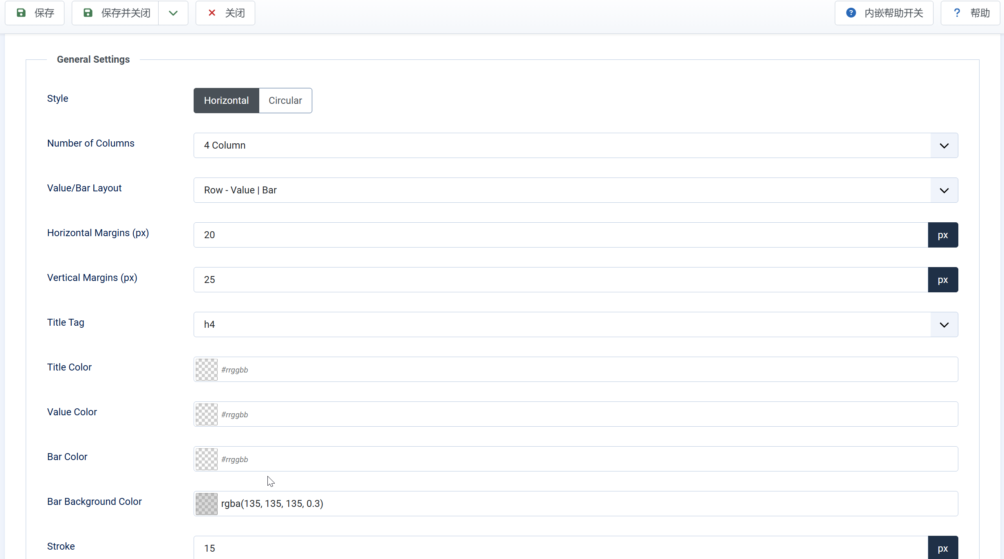Click the Bar Color swatch
Viewport: 1004px width, 559px height.
[207, 459]
